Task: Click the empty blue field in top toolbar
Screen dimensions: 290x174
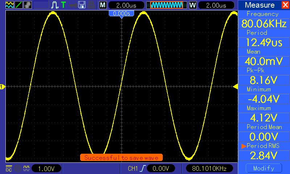Action: 41,5
